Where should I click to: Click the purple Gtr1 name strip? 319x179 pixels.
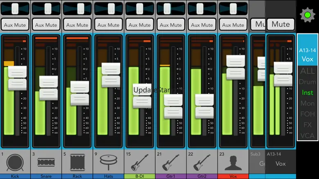171,177
